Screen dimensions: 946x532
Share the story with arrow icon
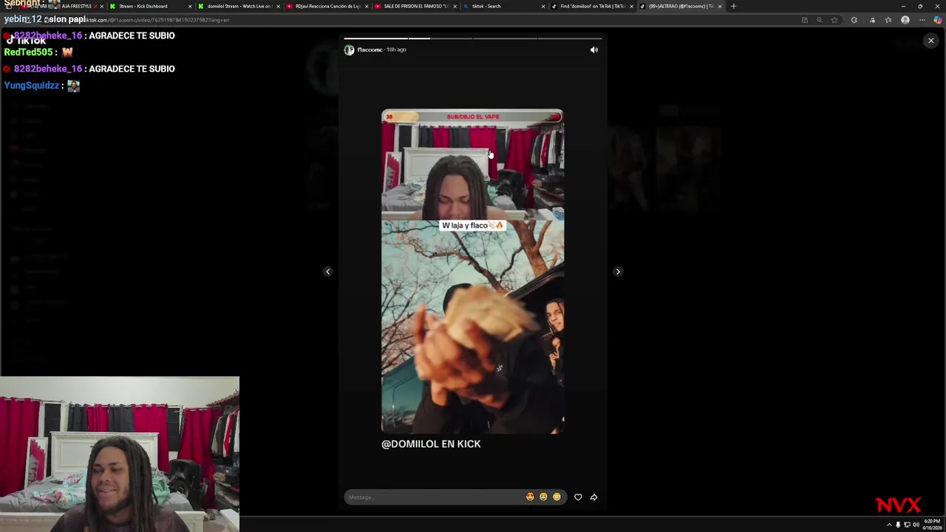pyautogui.click(x=593, y=497)
